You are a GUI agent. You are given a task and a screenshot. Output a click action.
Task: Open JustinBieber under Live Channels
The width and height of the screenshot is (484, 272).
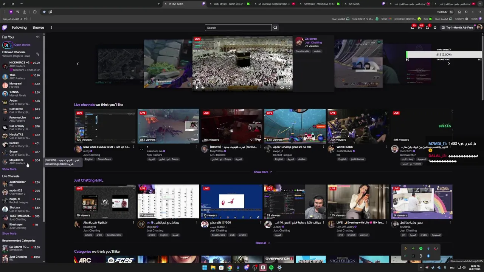[22, 184]
